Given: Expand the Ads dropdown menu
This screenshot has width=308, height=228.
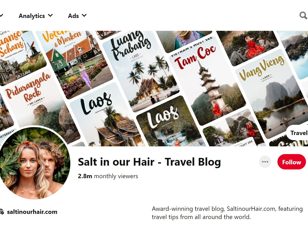Looking at the screenshot, I should coord(77,16).
